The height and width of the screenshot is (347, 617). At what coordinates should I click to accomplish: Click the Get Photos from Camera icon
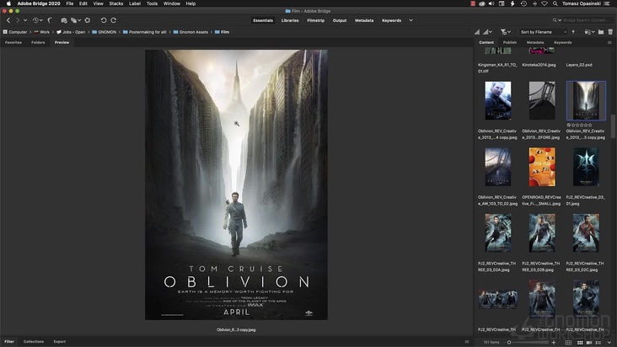point(63,19)
